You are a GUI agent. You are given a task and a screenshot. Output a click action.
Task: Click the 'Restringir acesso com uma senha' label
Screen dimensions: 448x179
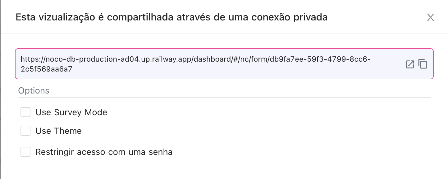[104, 152]
